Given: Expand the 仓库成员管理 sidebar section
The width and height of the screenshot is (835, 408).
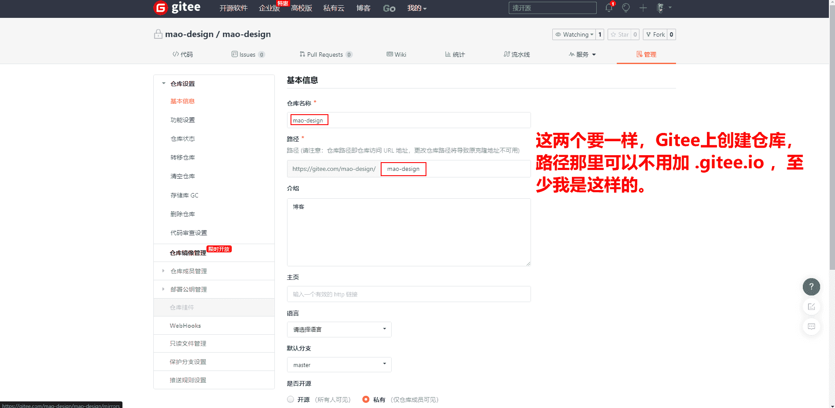Looking at the screenshot, I should (x=189, y=271).
